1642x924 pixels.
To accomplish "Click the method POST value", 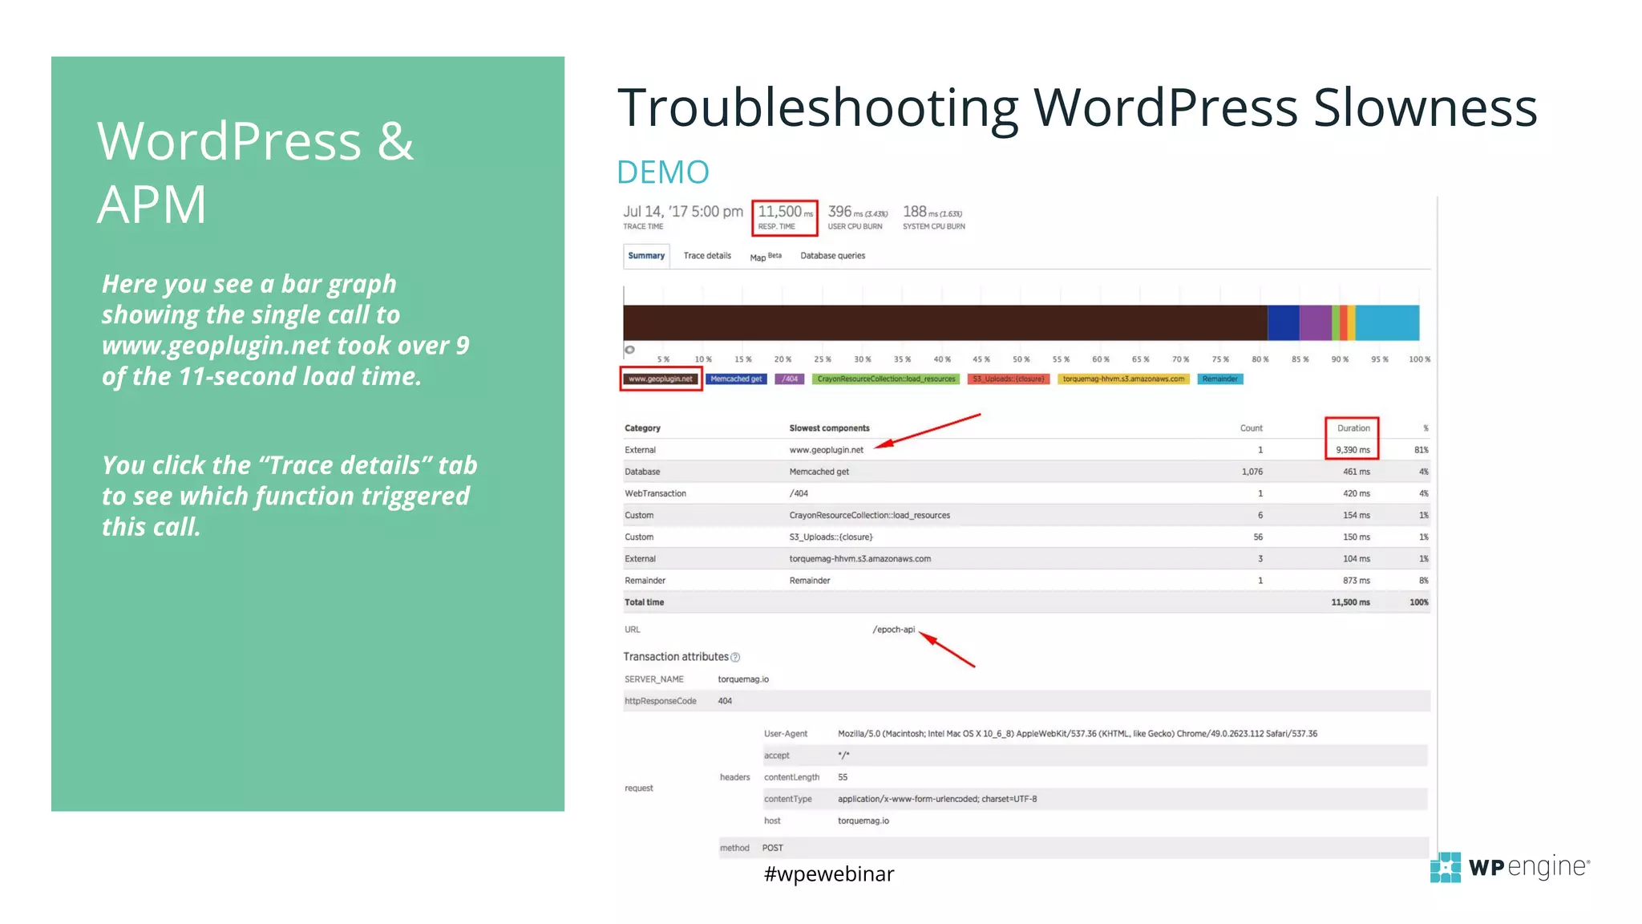I will (x=772, y=848).
